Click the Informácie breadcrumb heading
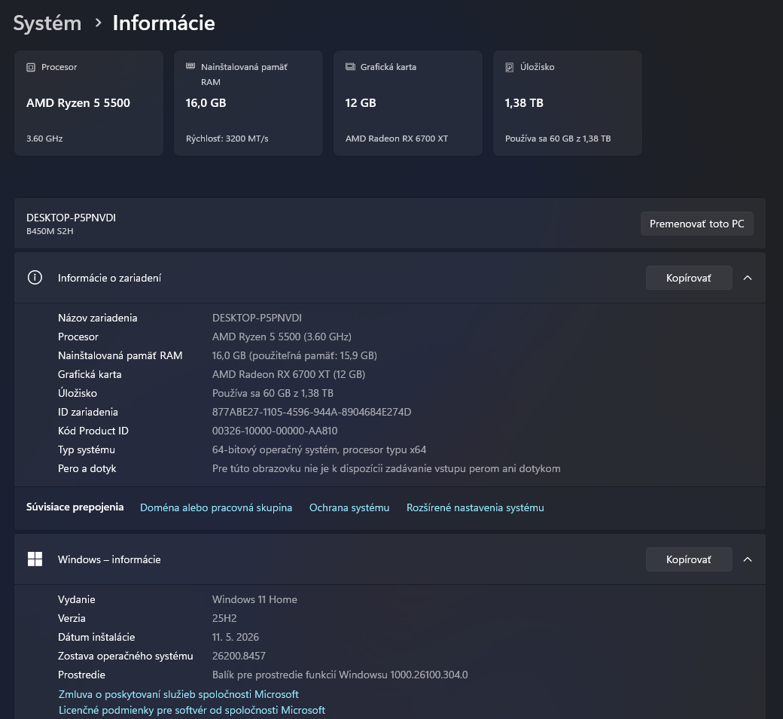783x719 pixels. click(x=164, y=23)
